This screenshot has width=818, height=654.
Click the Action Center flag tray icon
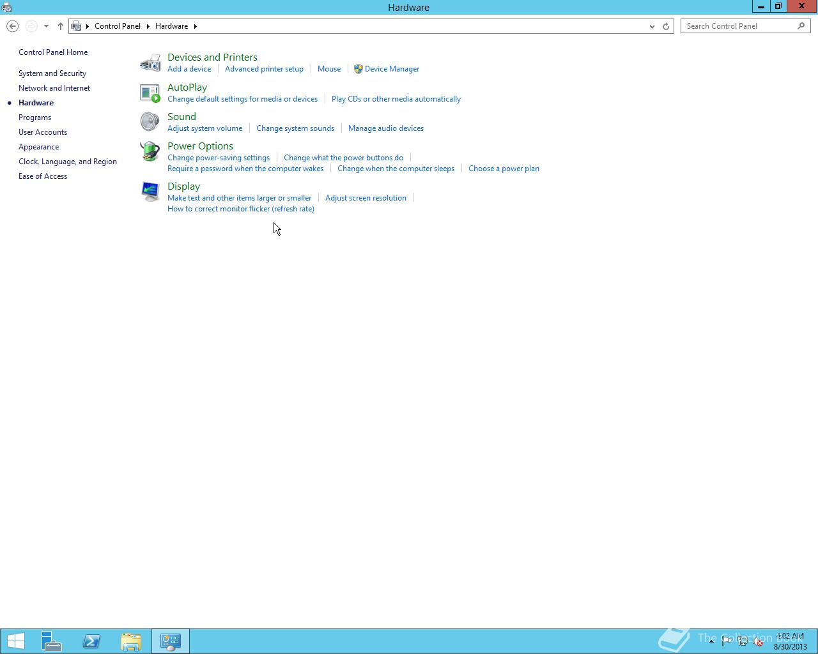tap(727, 642)
